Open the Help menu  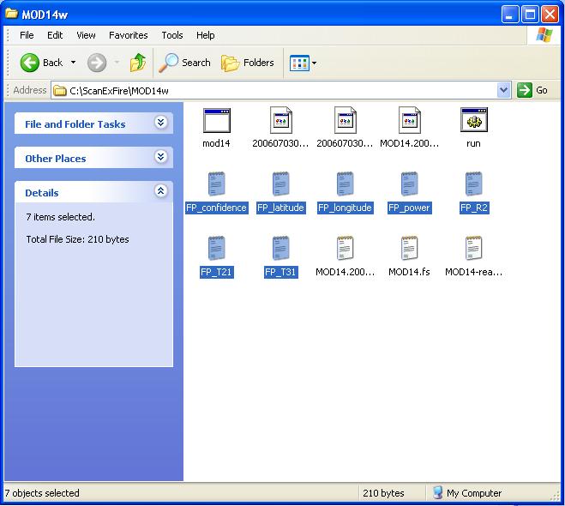(206, 35)
